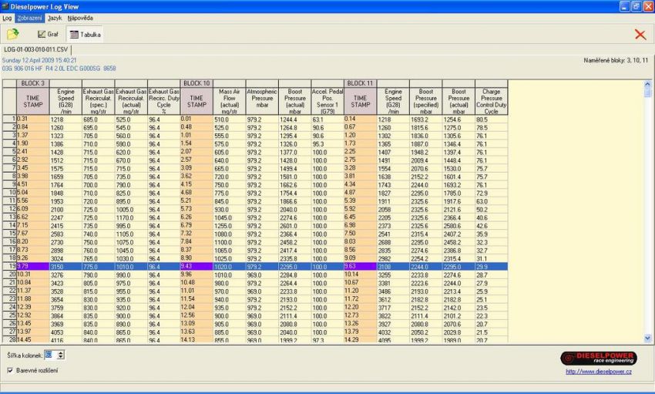The height and width of the screenshot is (394, 655).
Task: Select row number 28 header
Action: coord(9,340)
